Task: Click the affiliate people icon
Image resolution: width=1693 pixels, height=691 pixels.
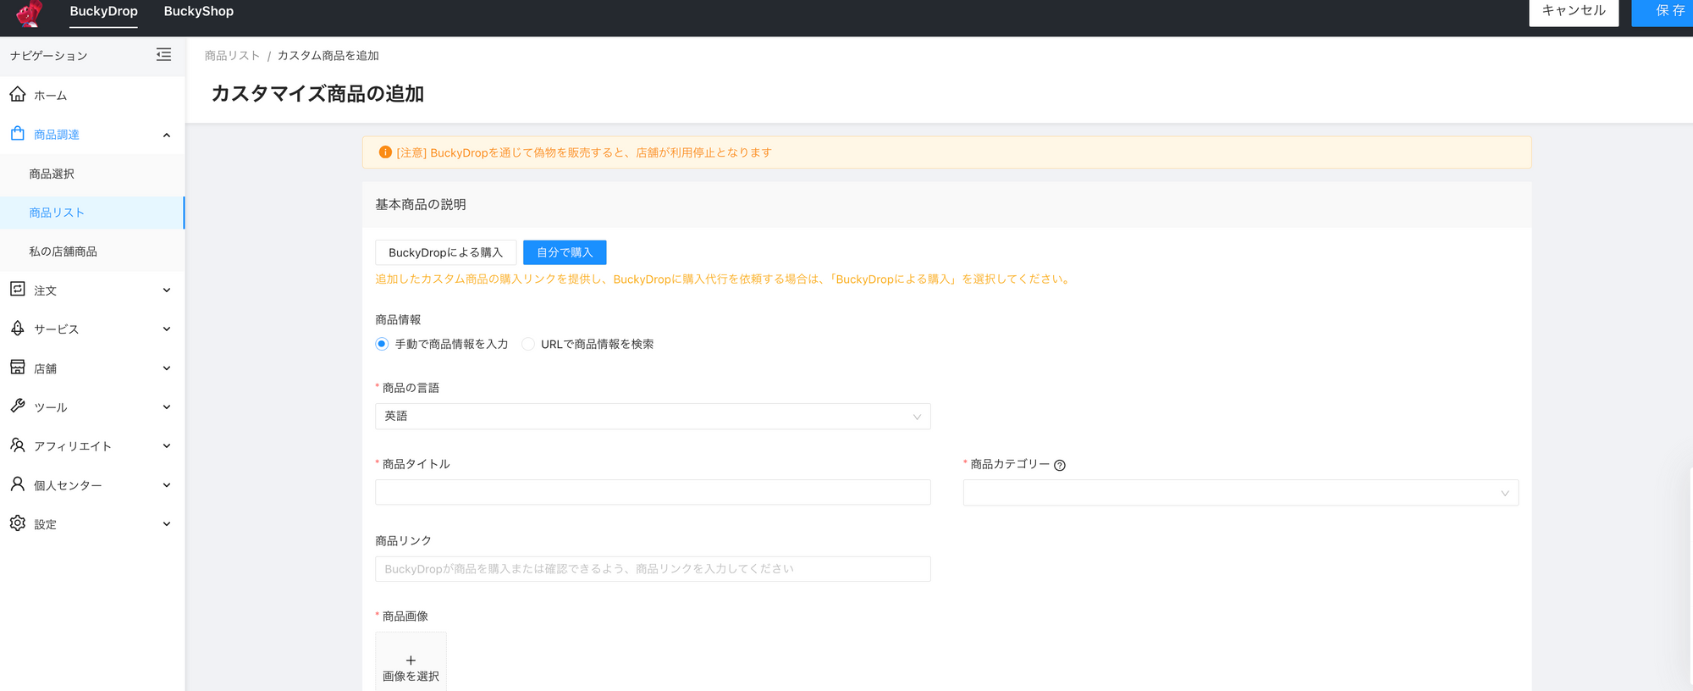Action: [18, 445]
